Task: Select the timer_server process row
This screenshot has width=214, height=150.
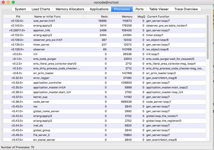Action: pyautogui.click(x=104, y=45)
